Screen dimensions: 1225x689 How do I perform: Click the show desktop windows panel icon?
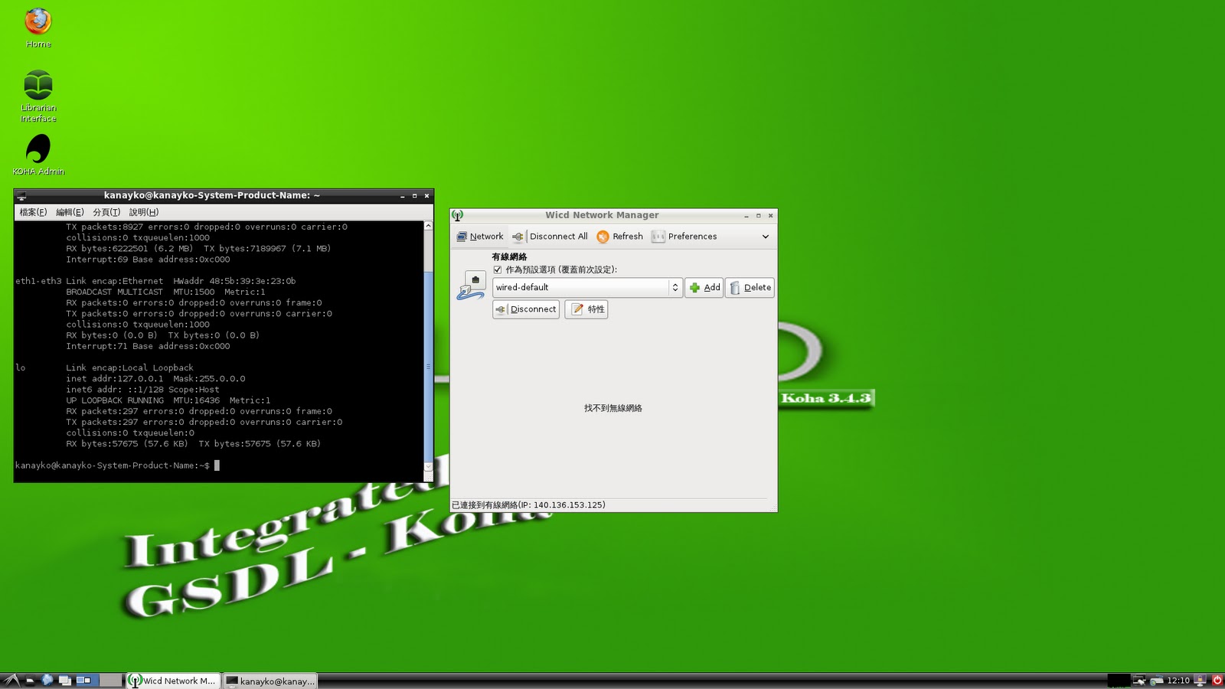(x=65, y=681)
